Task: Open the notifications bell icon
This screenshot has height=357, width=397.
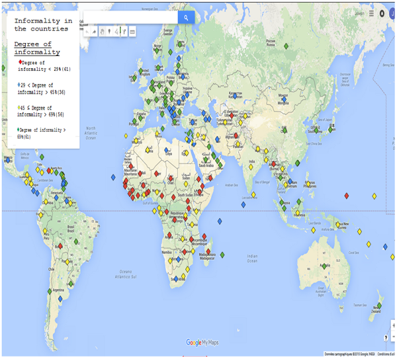Action: pyautogui.click(x=382, y=14)
